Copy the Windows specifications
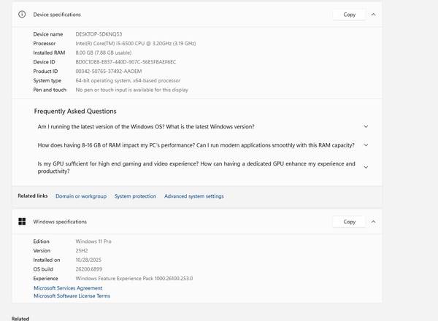This screenshot has width=438, height=321. point(349,222)
